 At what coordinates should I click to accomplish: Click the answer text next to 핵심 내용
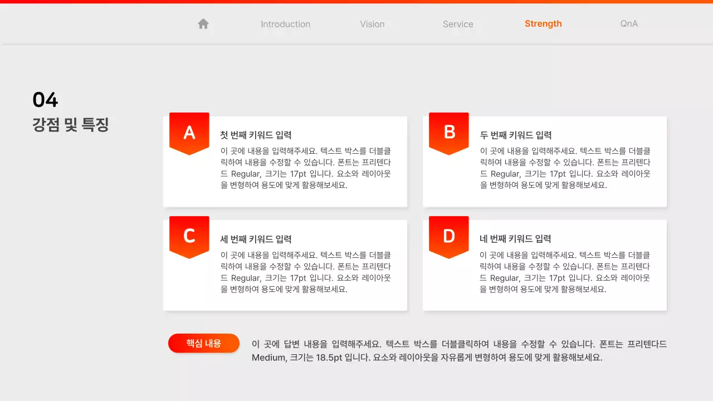[x=459, y=350]
